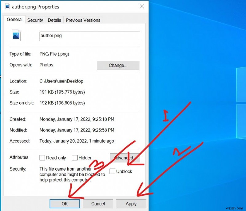246x211 pixels.
Task: Apply the property changes
Action: coord(131,204)
